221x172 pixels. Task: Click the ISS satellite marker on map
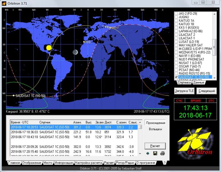tap(84, 42)
